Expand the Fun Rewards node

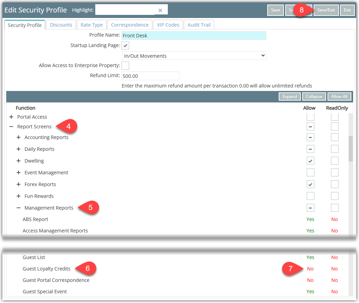(19, 196)
